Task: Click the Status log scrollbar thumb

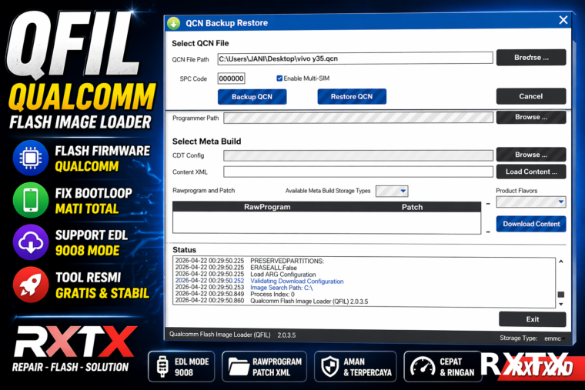Action: coord(560,295)
